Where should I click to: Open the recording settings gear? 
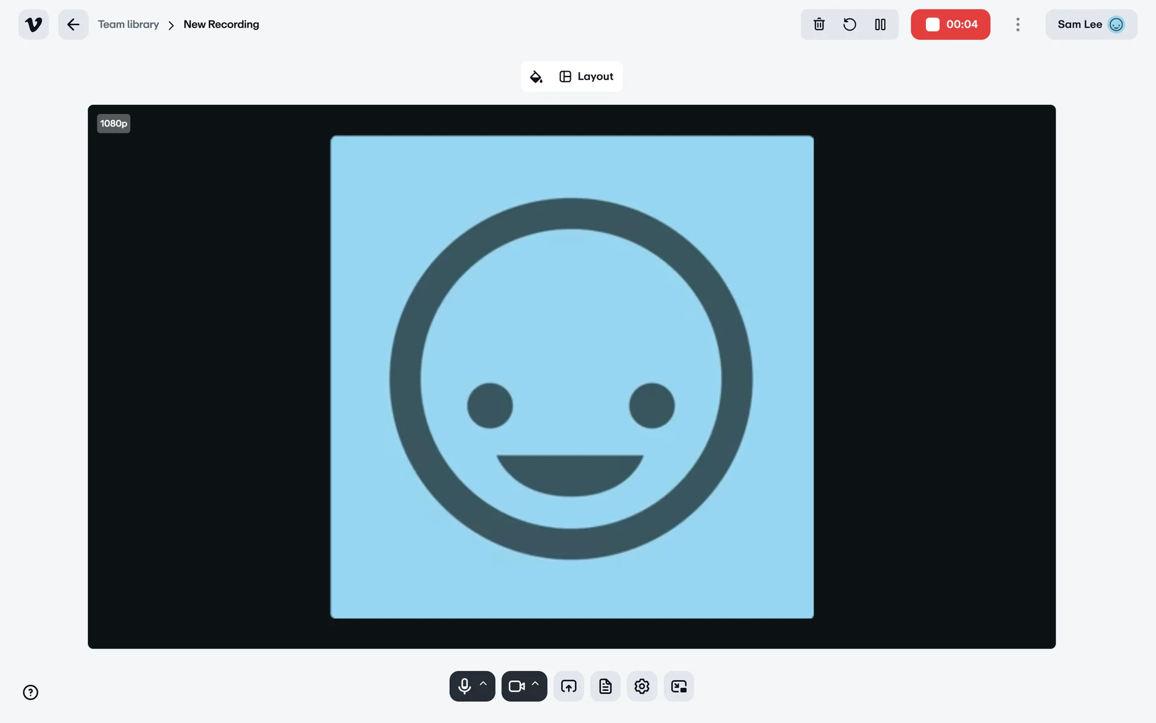pyautogui.click(x=642, y=686)
